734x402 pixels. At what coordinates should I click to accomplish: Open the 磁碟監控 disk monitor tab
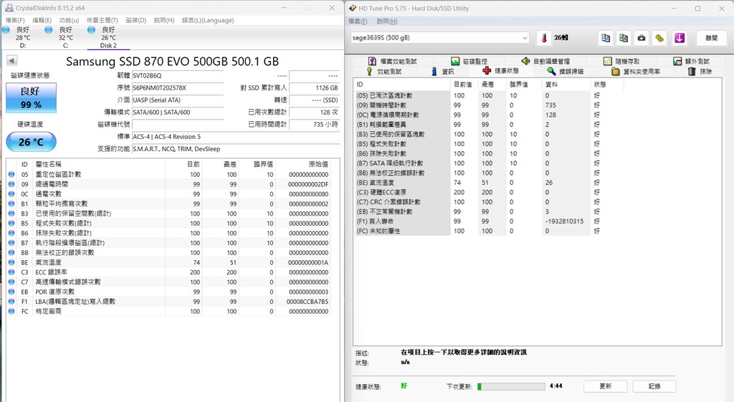click(x=469, y=62)
